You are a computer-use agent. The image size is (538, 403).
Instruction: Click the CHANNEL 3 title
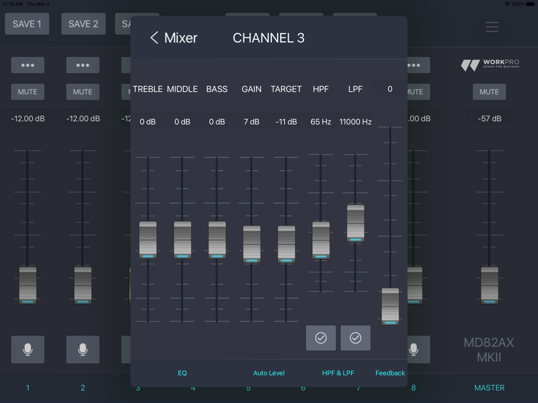click(x=268, y=38)
